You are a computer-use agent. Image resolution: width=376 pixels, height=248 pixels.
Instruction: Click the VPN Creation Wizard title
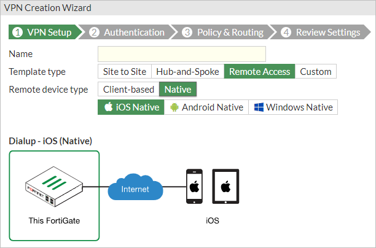(48, 8)
